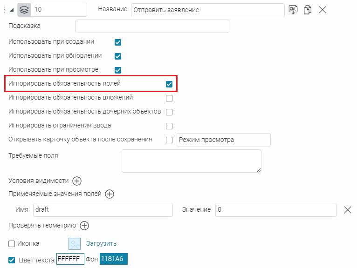Click the copy document icon
The width and height of the screenshot is (357, 268).
pyautogui.click(x=307, y=10)
